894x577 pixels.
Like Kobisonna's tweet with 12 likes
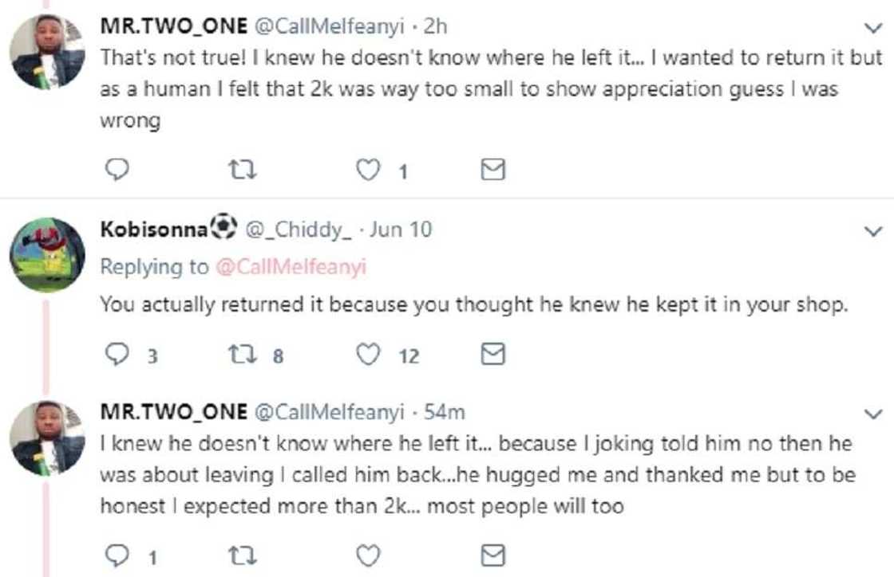click(369, 355)
